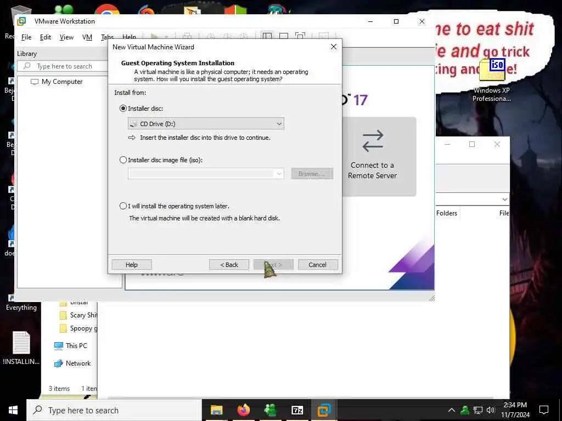562x421 pixels.
Task: Click the VMware Workstation title bar logo
Action: tap(21, 21)
